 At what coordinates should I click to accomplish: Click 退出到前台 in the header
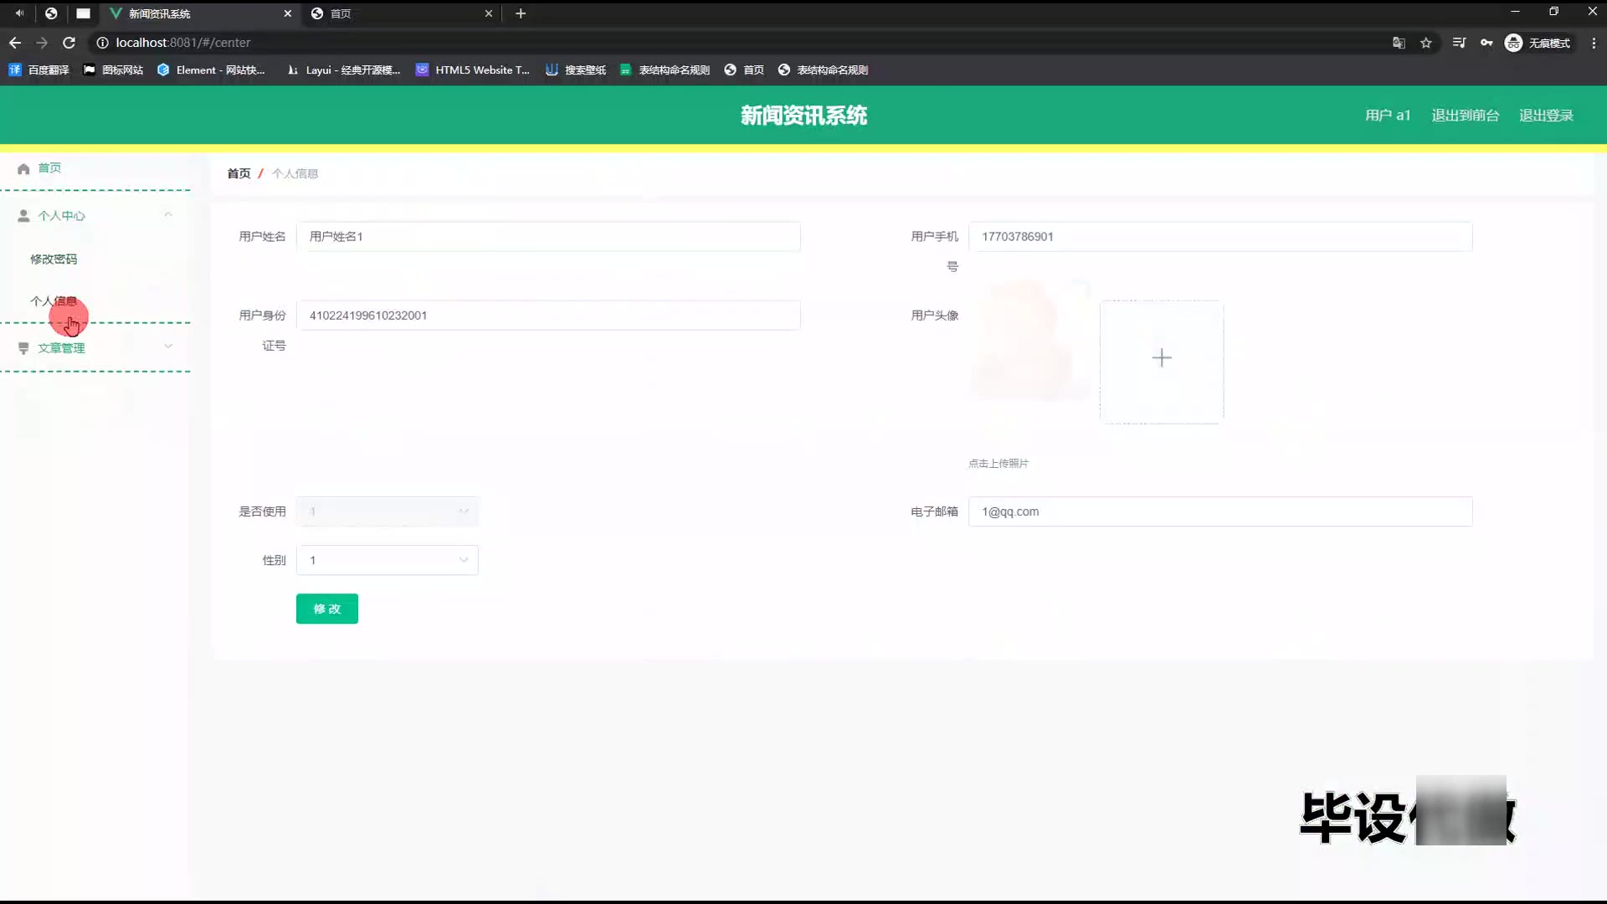[x=1465, y=116]
